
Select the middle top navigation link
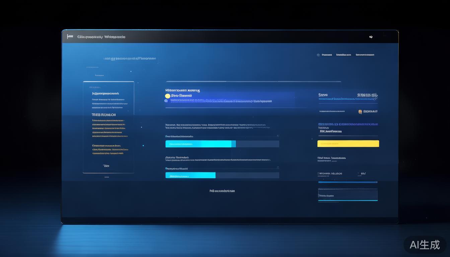coord(344,55)
